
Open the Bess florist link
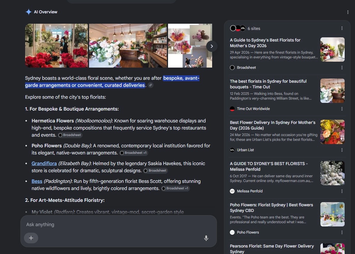click(37, 181)
